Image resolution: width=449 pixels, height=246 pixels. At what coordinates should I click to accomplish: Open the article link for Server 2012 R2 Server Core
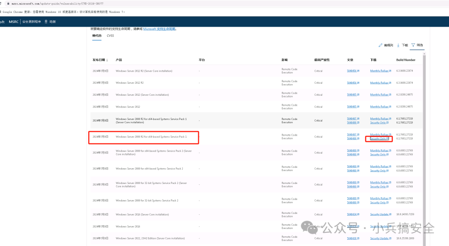tap(353, 71)
